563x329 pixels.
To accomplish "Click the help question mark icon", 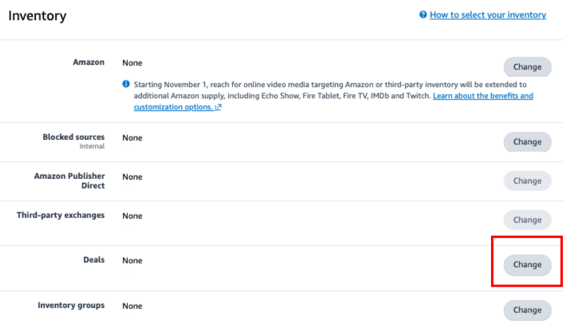I will 423,15.
